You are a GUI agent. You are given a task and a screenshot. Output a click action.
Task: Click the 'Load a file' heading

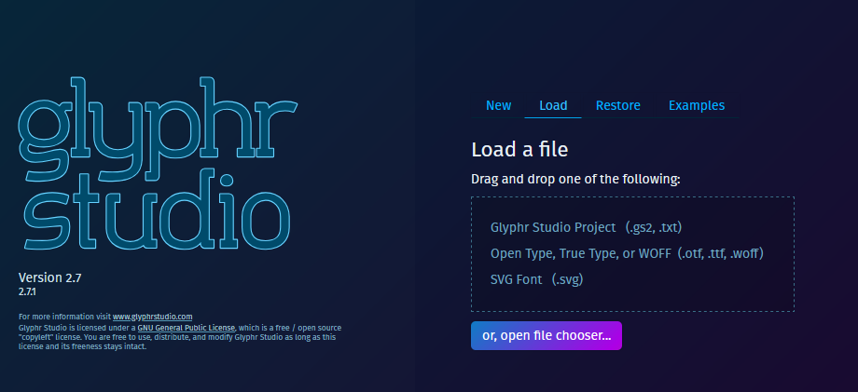(519, 149)
